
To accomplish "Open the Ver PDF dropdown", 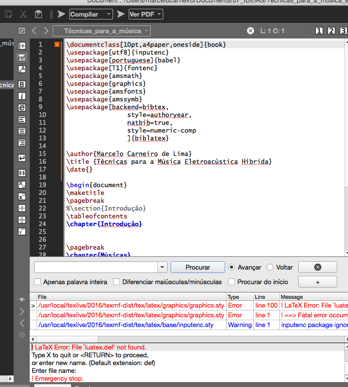I will pos(146,14).
